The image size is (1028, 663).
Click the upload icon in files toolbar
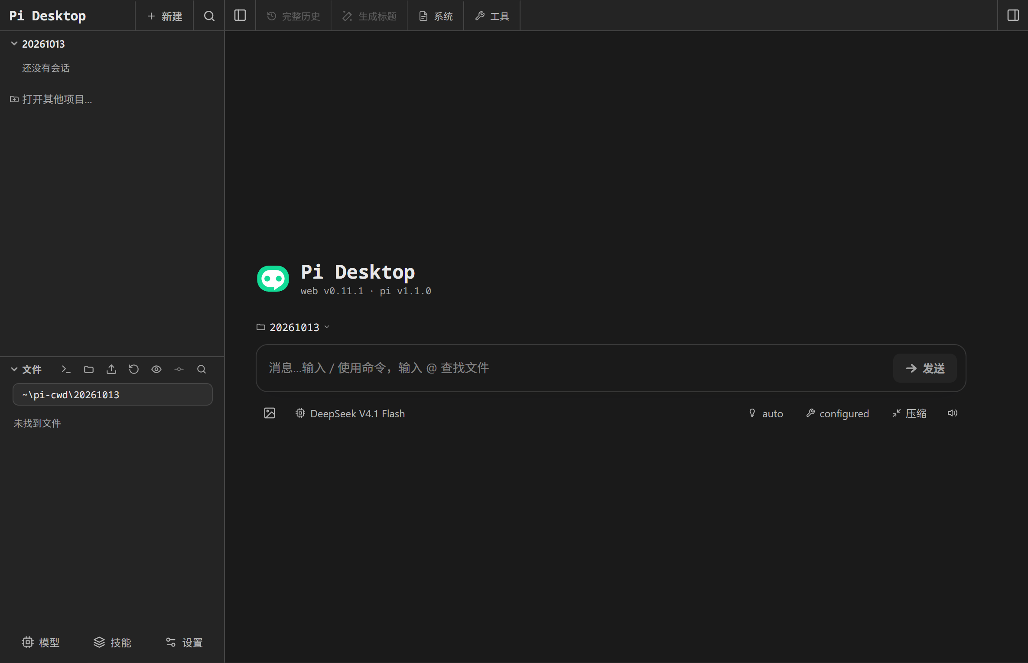(x=111, y=369)
